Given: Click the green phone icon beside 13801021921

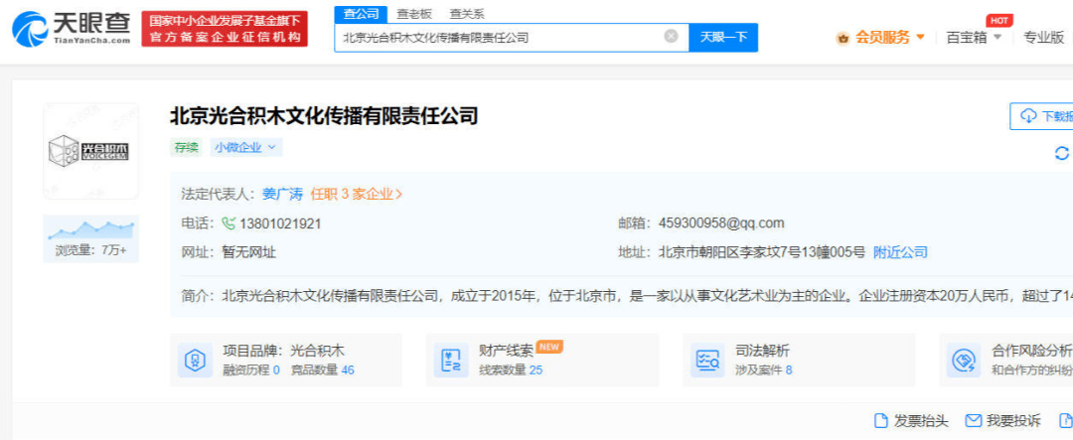Looking at the screenshot, I should coord(229,223).
